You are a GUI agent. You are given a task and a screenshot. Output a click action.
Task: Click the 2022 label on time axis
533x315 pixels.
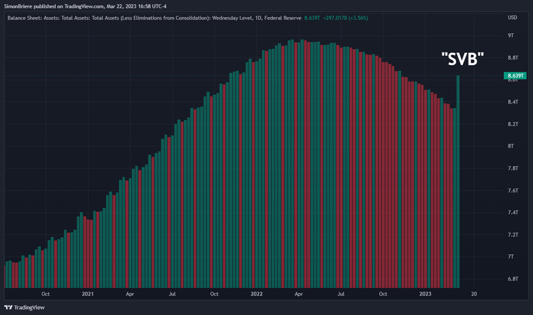[x=256, y=294]
